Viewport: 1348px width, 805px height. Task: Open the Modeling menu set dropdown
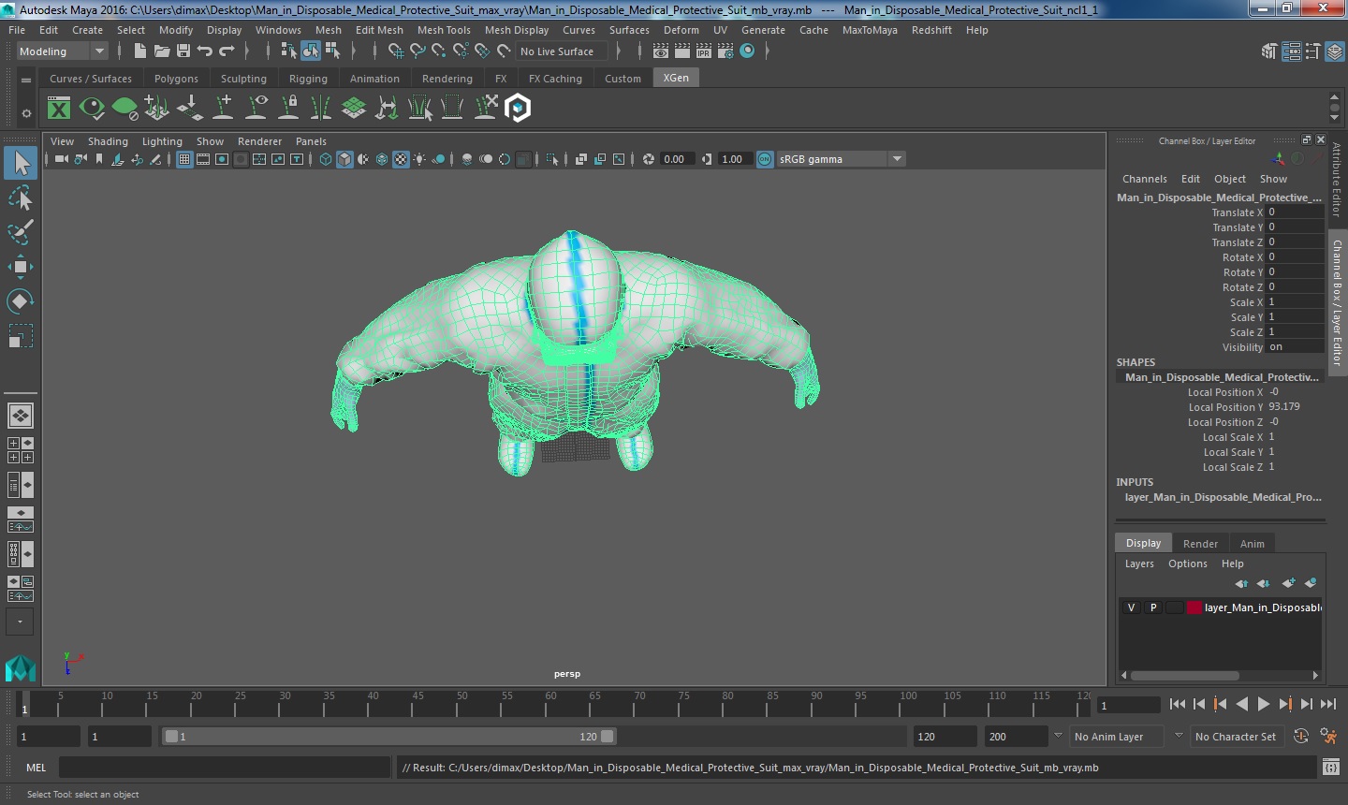coord(63,51)
